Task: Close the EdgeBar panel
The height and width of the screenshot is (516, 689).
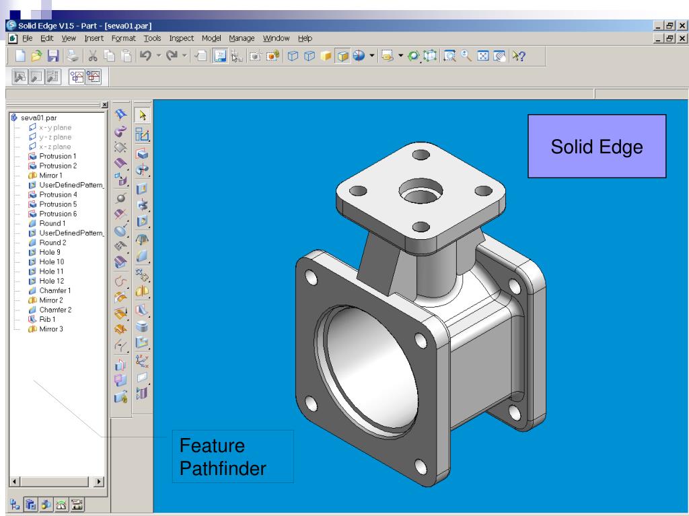Action: click(104, 105)
